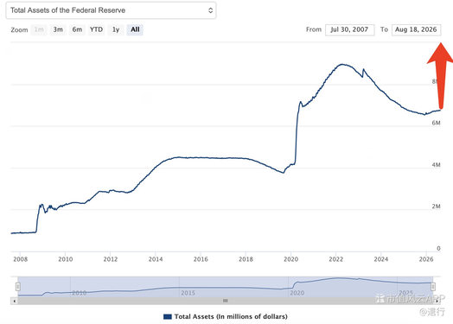Select the All zoom range
Image resolution: width=453 pixels, height=324 pixels.
pos(135,29)
